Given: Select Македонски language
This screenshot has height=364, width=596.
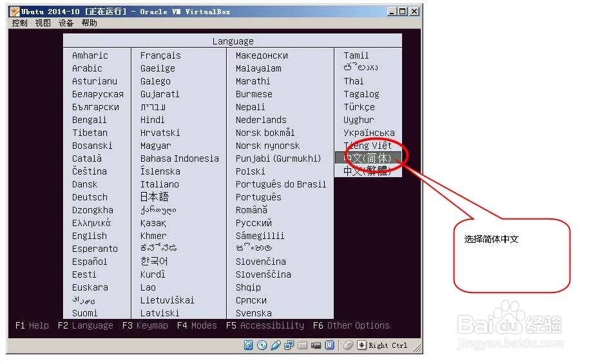Looking at the screenshot, I should pyautogui.click(x=262, y=55).
